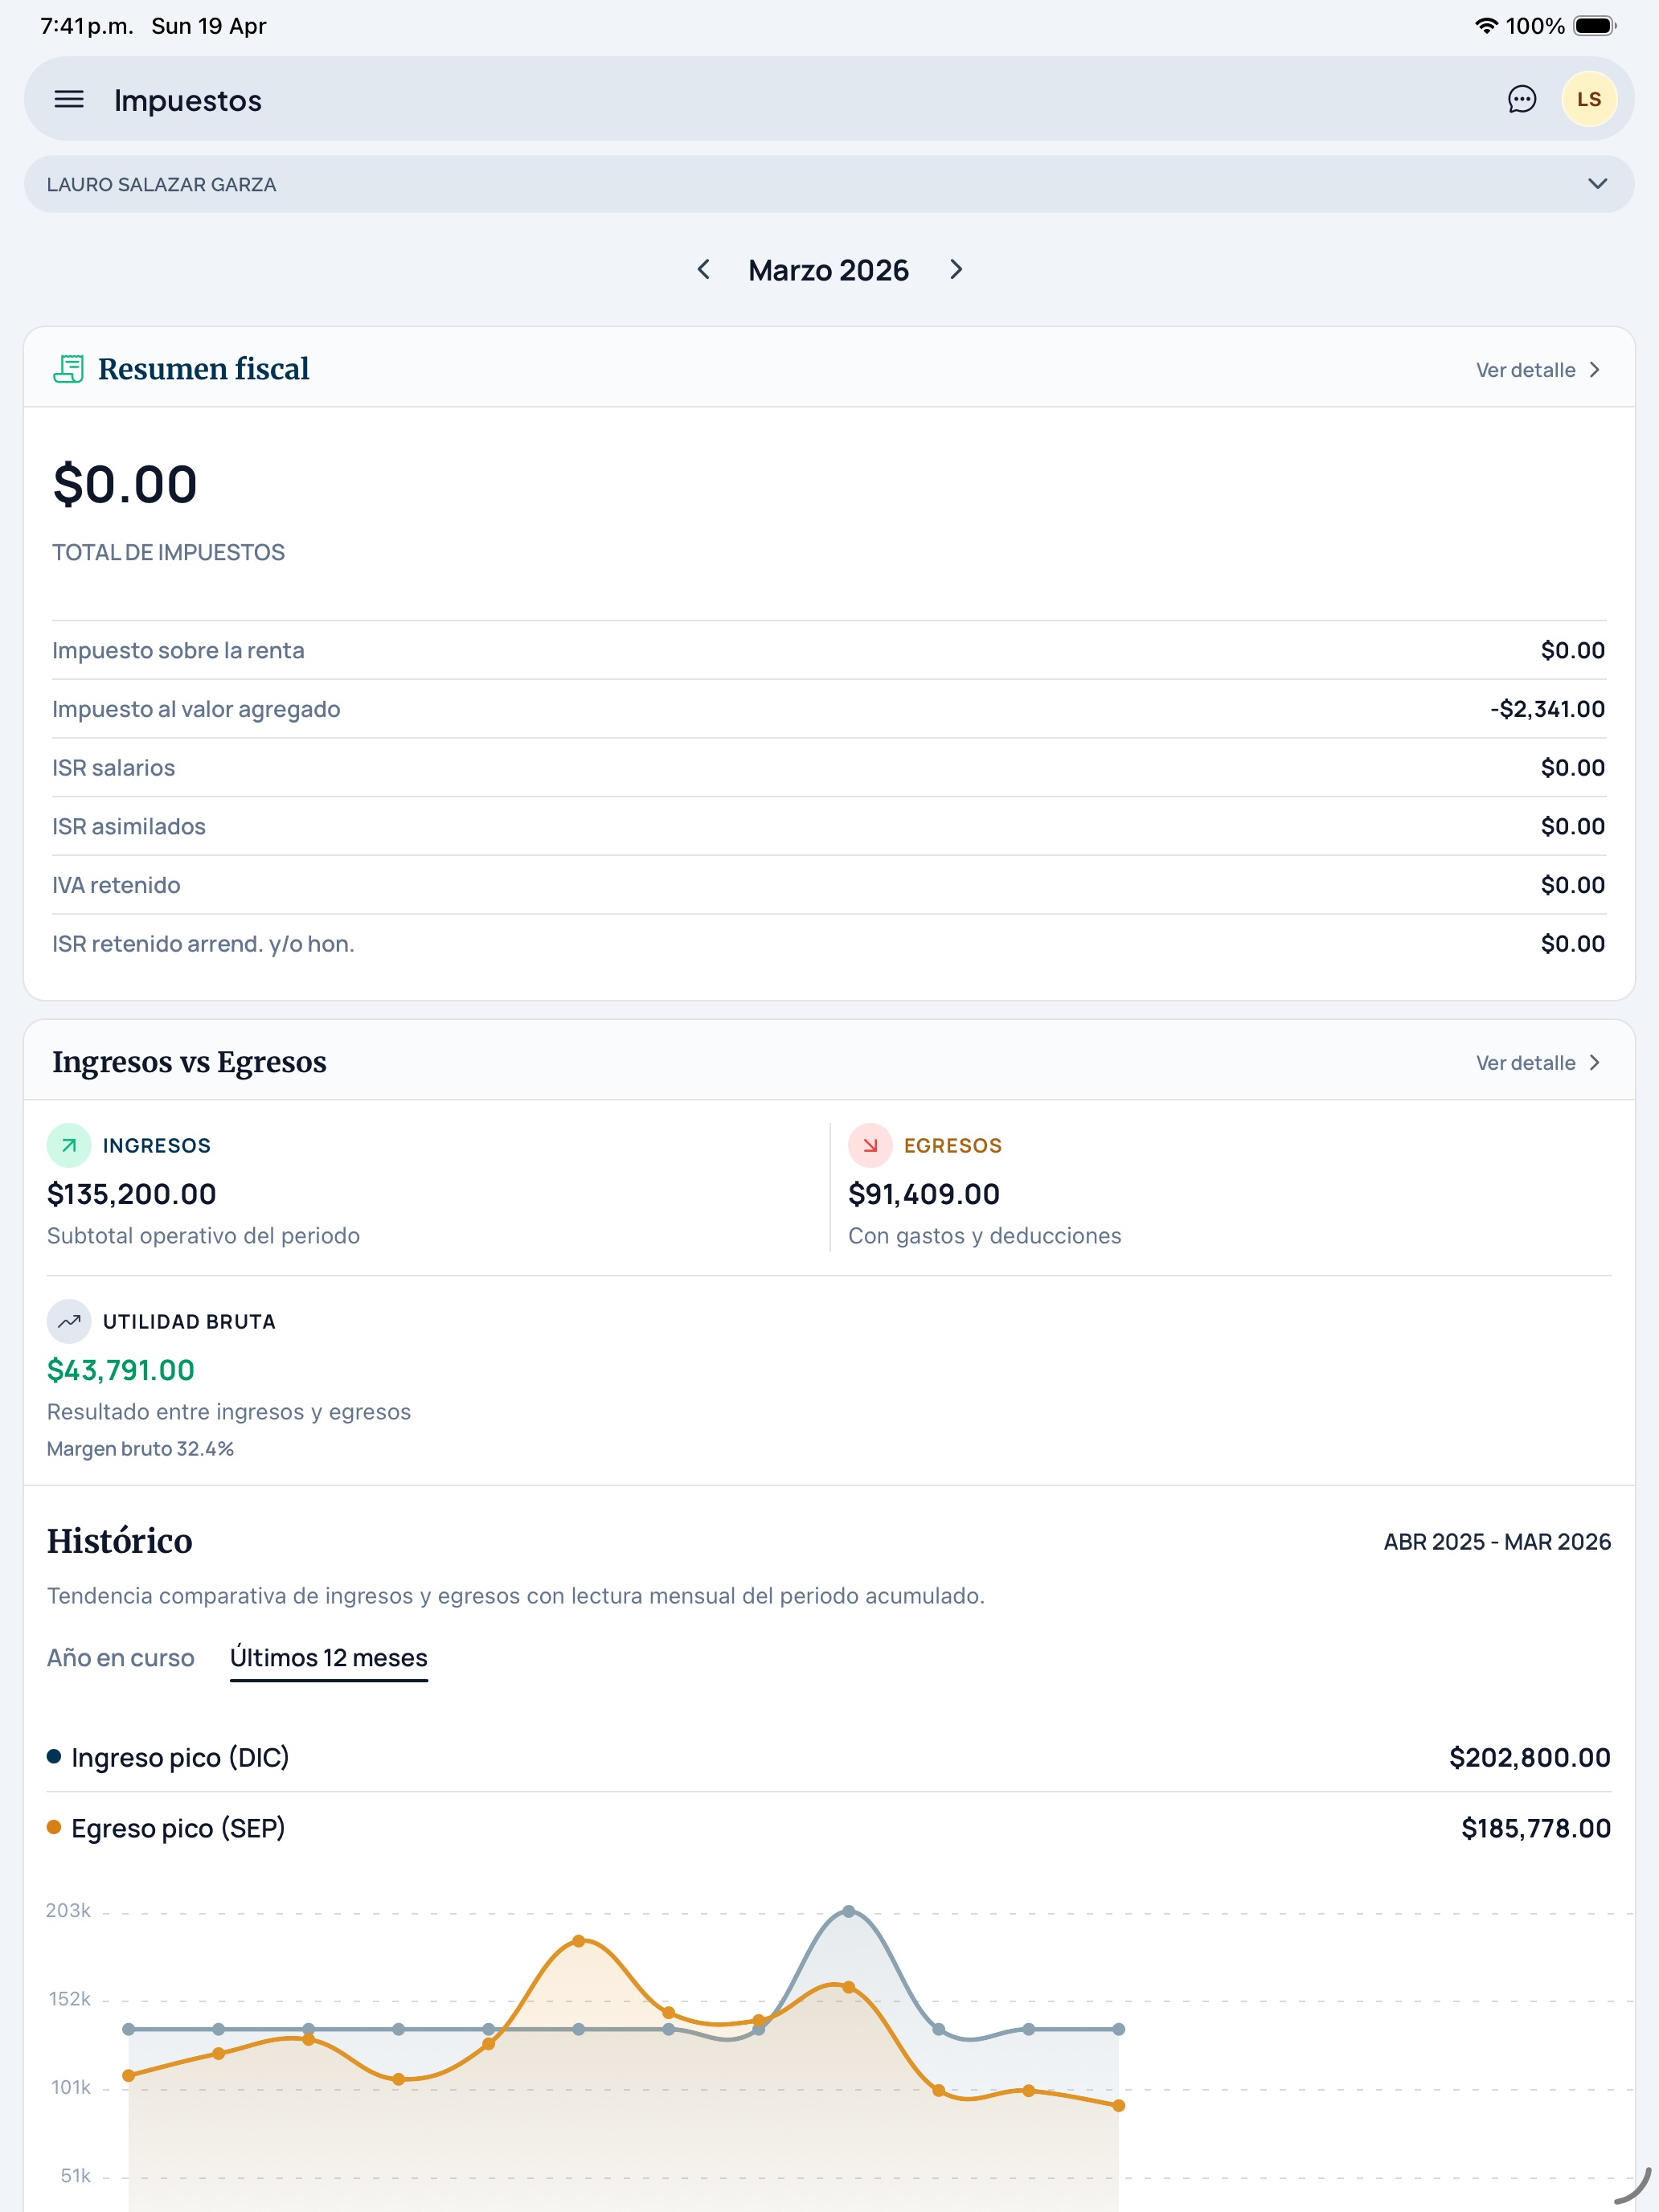
Task: Select the IVA retenido row
Action: (829, 885)
